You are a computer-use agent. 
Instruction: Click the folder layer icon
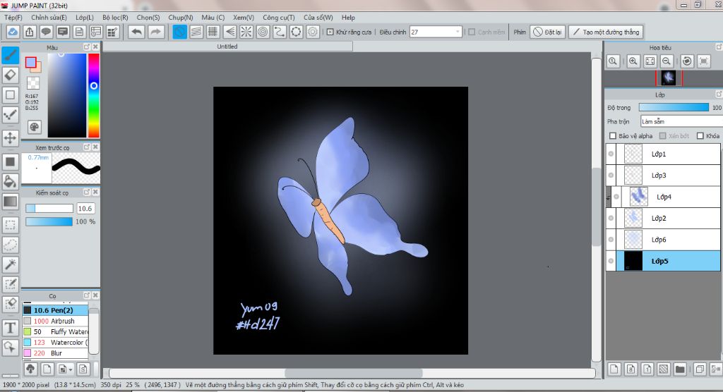coord(680,369)
